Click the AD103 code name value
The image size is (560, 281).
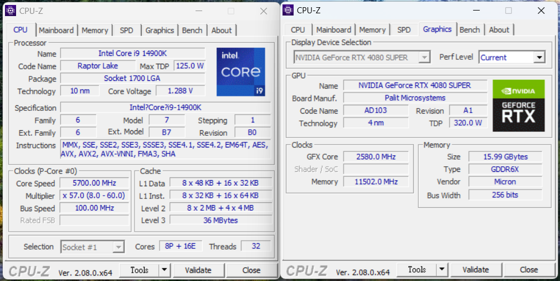coord(376,110)
